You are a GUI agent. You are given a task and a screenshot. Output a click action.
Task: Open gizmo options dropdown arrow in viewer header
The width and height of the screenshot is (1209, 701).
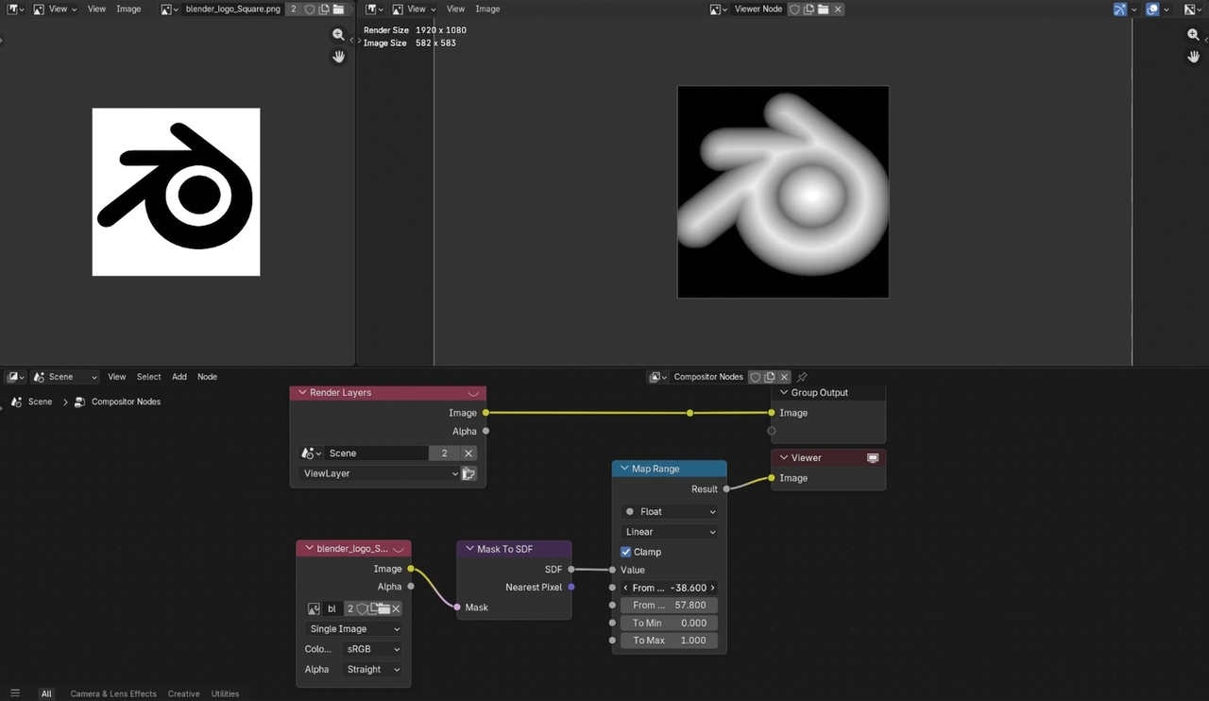click(x=1134, y=9)
